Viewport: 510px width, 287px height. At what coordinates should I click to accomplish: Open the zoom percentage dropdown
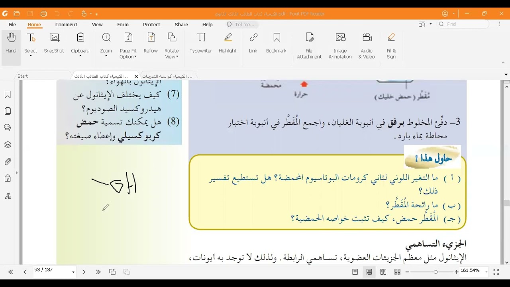click(x=486, y=271)
